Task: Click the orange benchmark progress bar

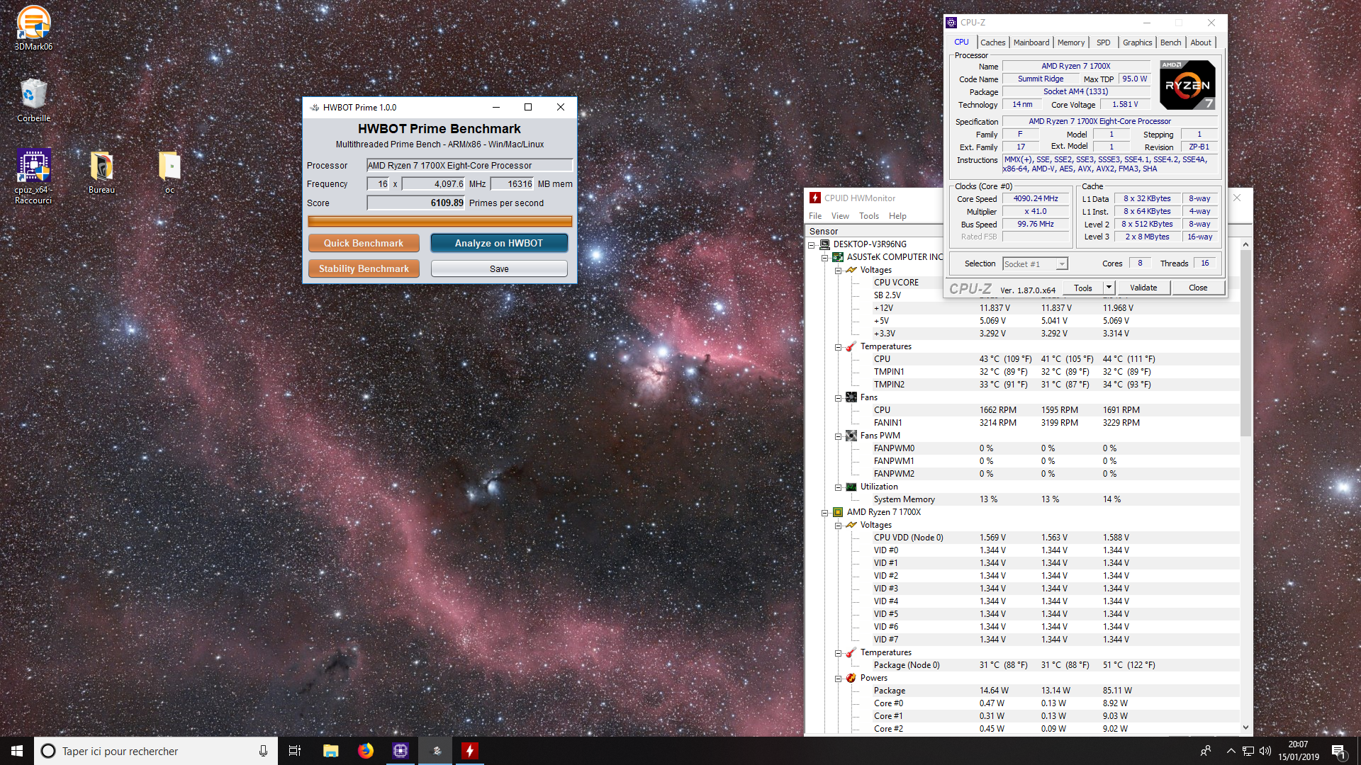Action: pos(439,222)
